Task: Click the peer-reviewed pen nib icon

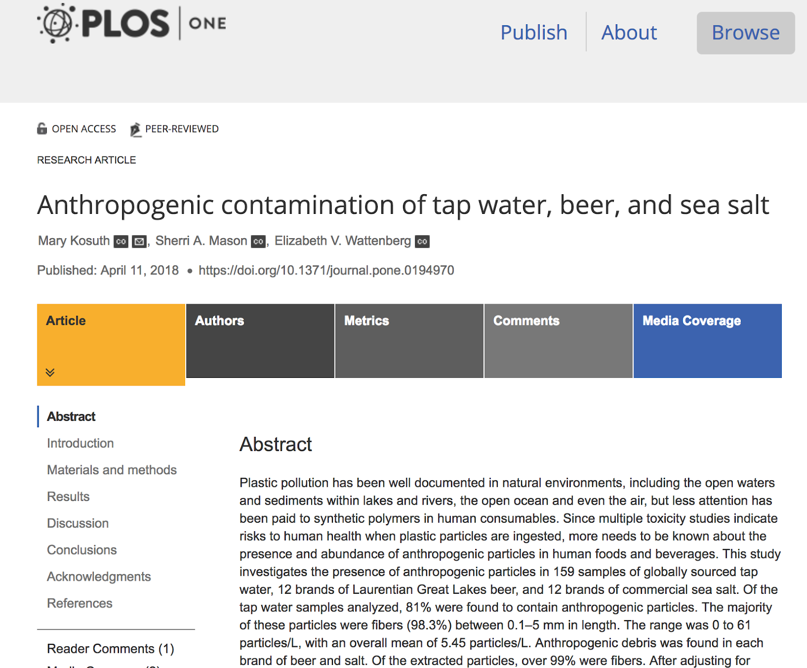Action: (x=135, y=130)
